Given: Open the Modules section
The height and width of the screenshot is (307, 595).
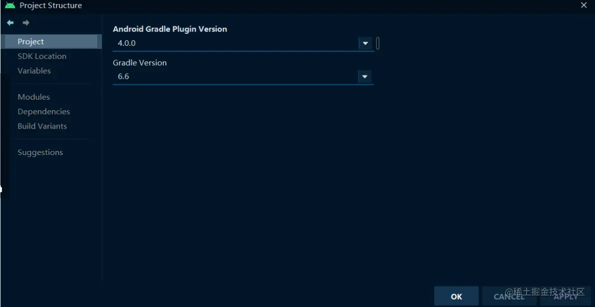Looking at the screenshot, I should pos(34,97).
